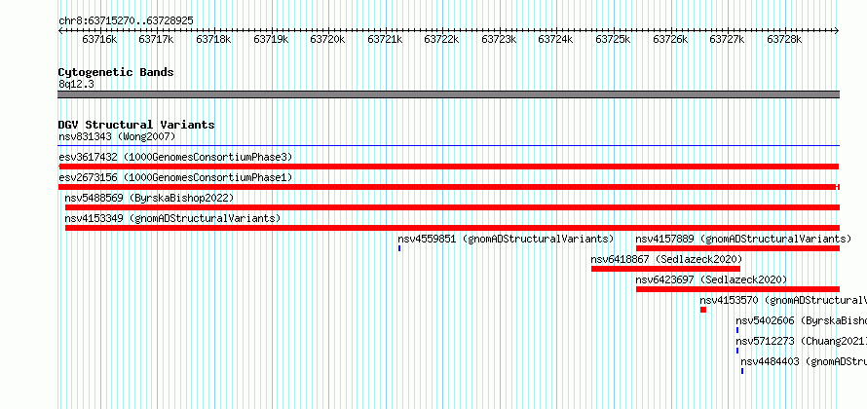The image size is (867, 409).
Task: Click the 63728k ruler tick label
Action: pyautogui.click(x=784, y=39)
